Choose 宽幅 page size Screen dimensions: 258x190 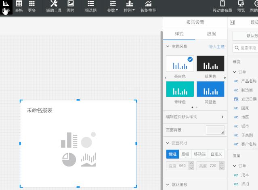pyautogui.click(x=185, y=154)
